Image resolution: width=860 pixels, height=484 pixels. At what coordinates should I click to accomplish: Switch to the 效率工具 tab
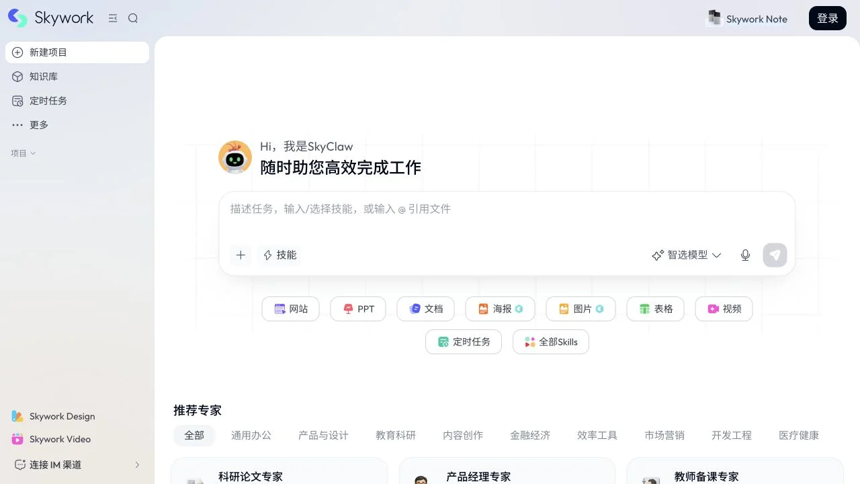click(597, 436)
